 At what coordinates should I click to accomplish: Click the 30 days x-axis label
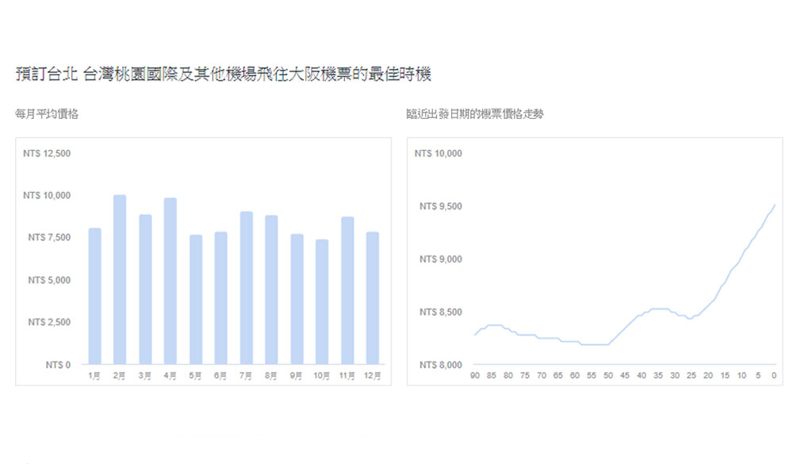675,375
